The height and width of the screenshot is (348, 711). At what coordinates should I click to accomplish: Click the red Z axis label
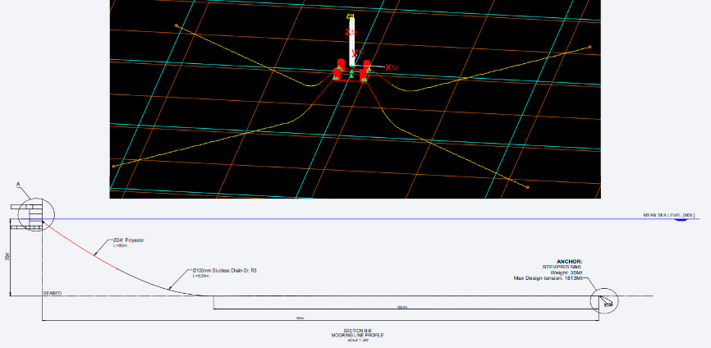pyautogui.click(x=350, y=32)
